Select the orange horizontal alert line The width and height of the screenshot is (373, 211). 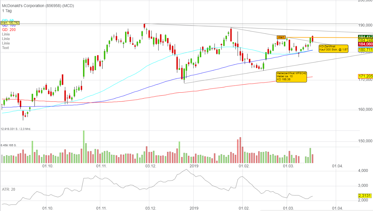pos(332,38)
